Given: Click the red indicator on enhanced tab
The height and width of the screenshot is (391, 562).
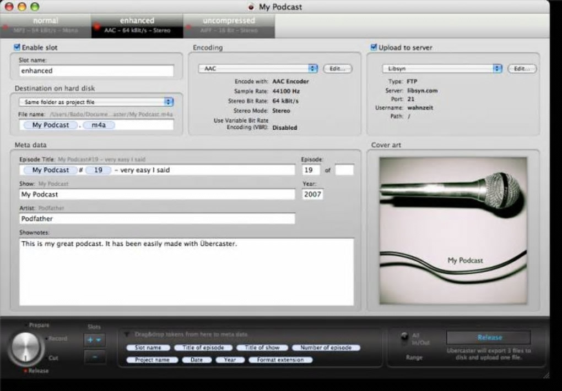Looking at the screenshot, I should pos(97,27).
